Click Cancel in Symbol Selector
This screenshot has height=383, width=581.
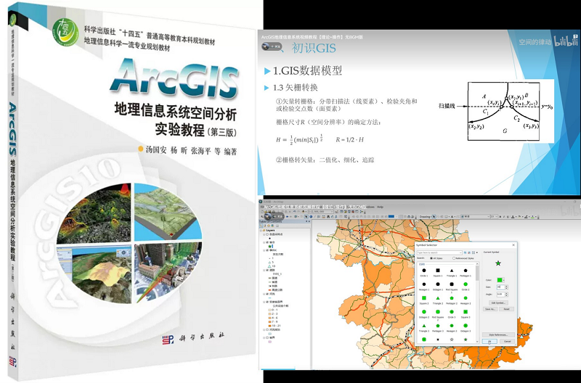pos(507,341)
